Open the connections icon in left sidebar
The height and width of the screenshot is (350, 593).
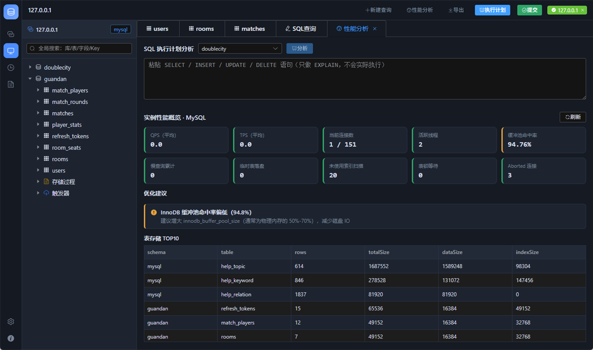coord(11,34)
